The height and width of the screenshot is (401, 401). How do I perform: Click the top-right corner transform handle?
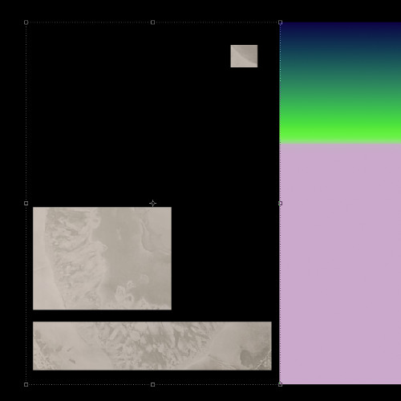[x=280, y=22]
